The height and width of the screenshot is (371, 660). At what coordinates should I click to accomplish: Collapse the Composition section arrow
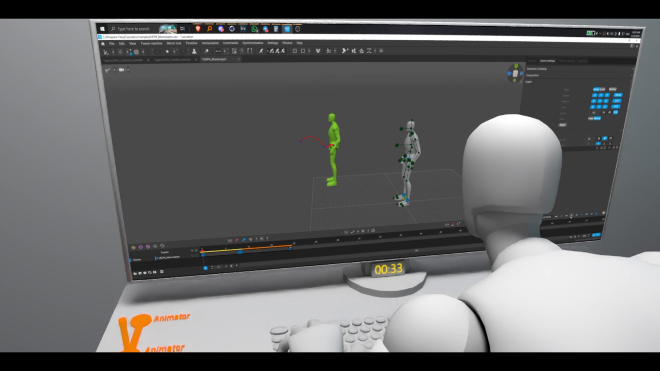(632, 75)
